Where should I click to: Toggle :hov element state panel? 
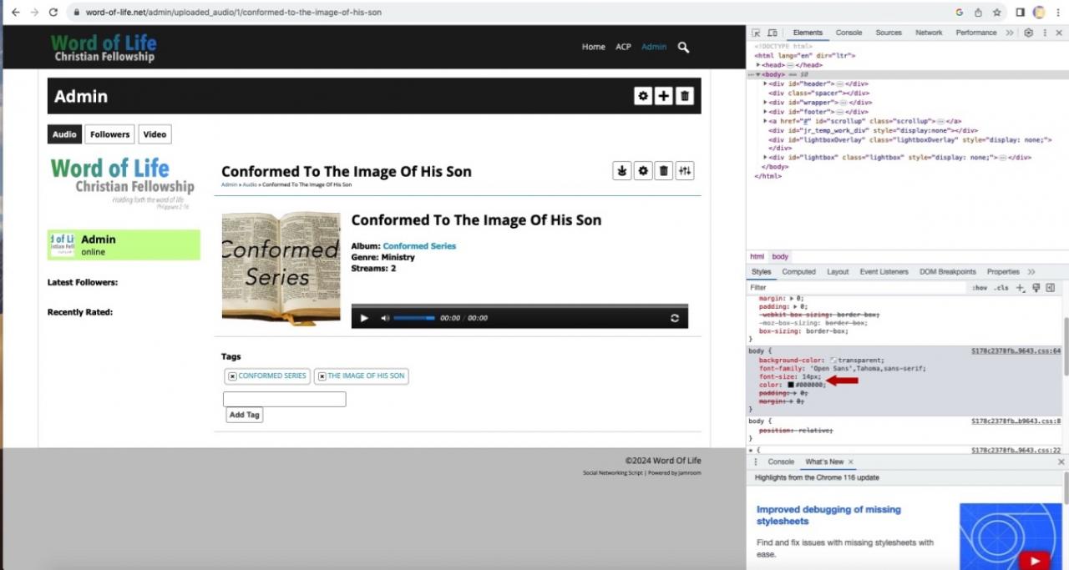click(x=979, y=288)
